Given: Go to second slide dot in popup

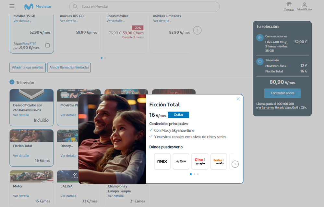Looking at the screenshot, I should click(x=194, y=174).
